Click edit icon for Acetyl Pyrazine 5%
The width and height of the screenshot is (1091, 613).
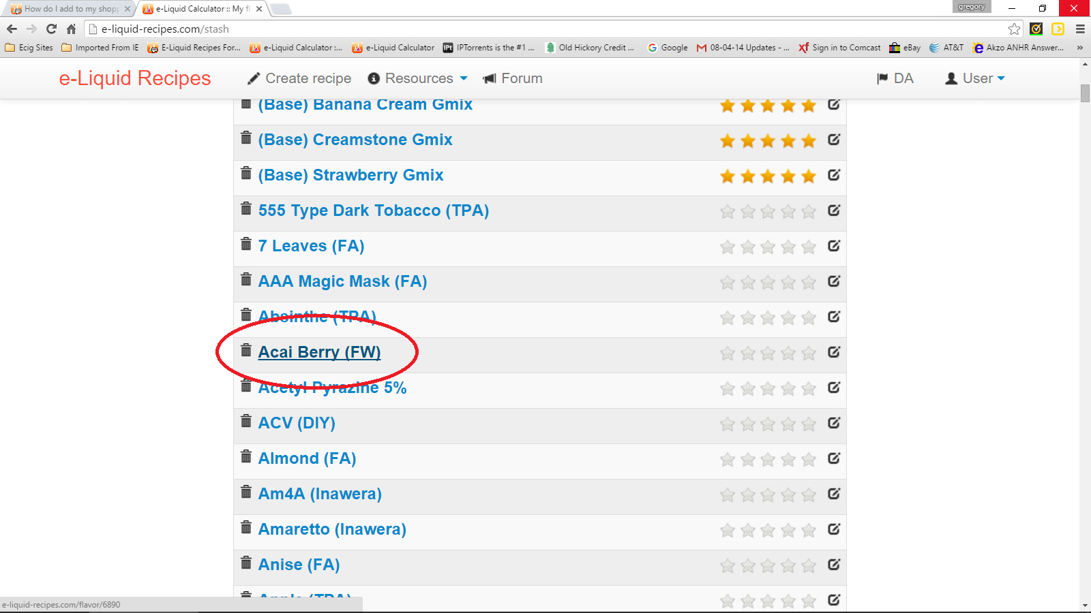pyautogui.click(x=834, y=388)
